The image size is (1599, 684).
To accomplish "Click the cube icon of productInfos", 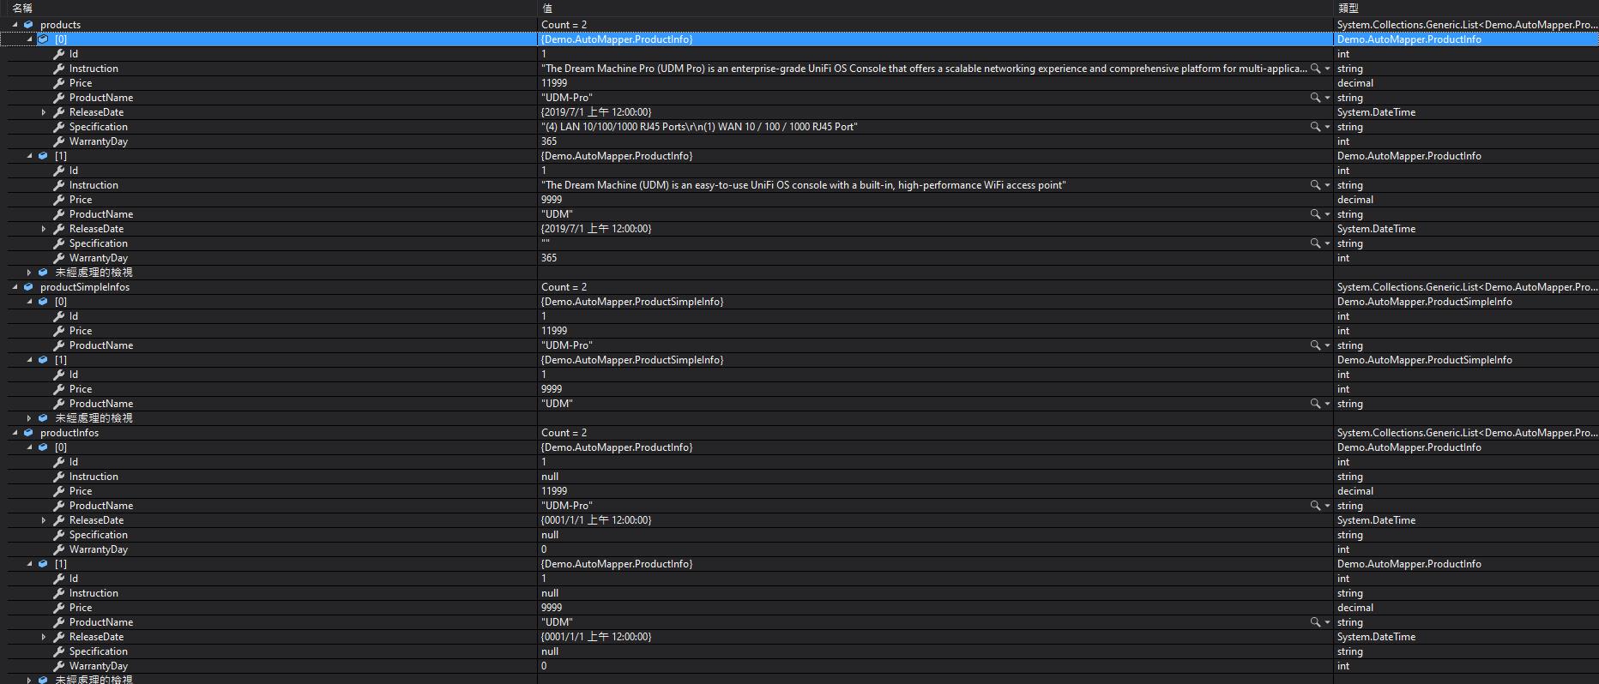I will coord(28,433).
